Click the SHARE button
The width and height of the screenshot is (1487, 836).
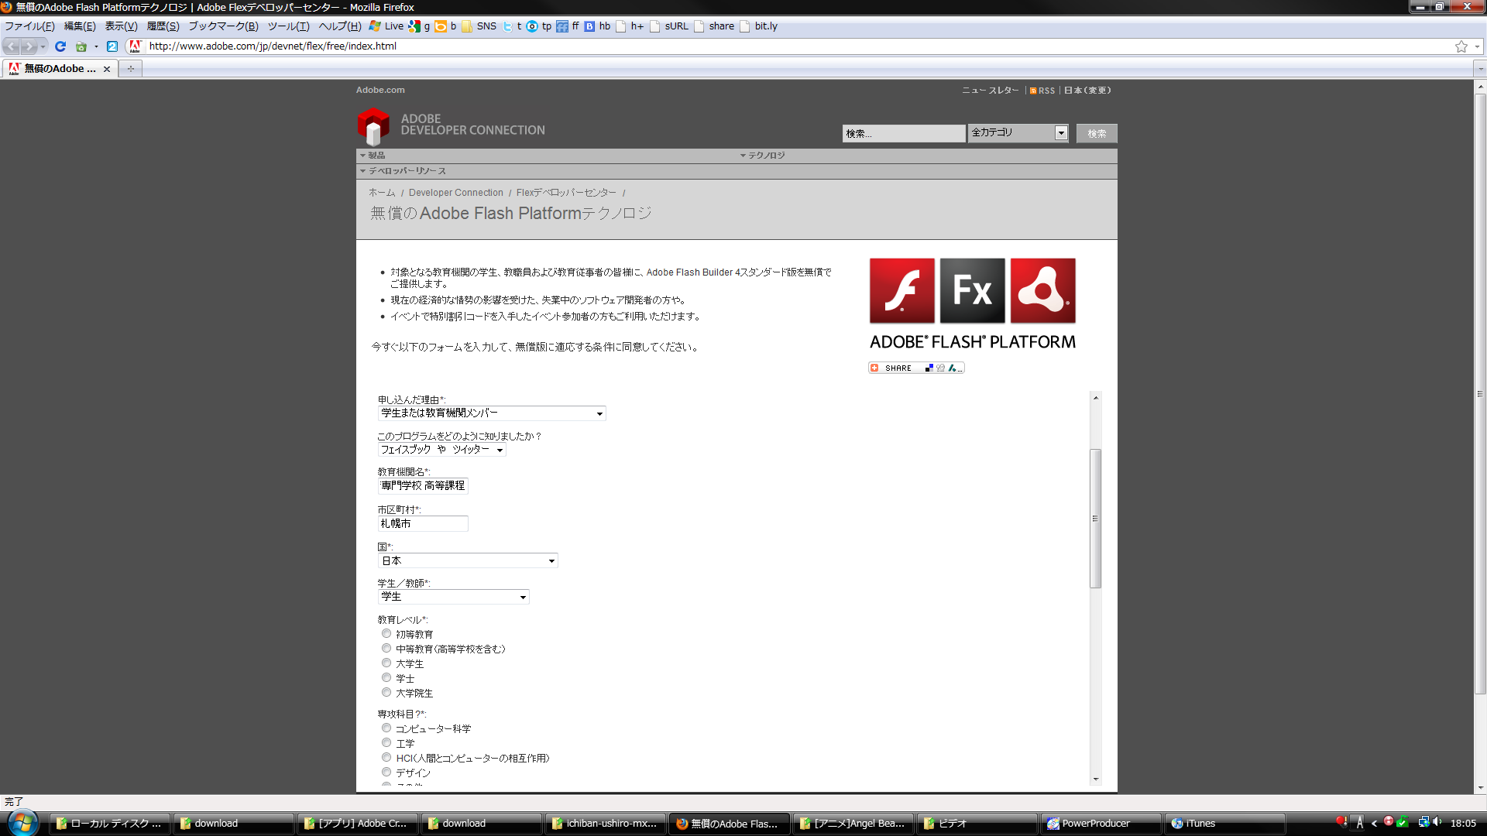pos(916,368)
